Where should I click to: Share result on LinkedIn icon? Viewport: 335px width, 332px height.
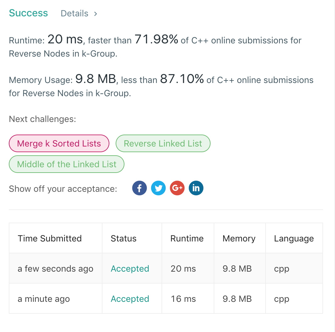(196, 188)
